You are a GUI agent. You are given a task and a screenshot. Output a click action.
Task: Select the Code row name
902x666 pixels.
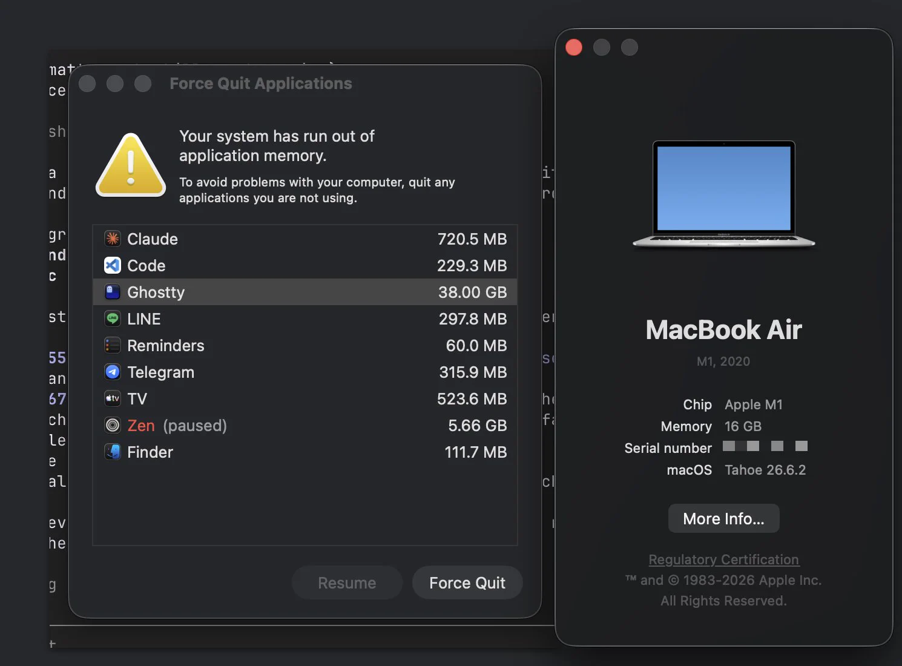(x=146, y=266)
